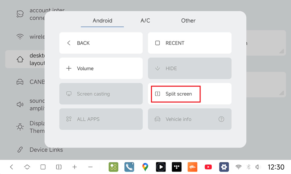Switch to the Android tab
The height and width of the screenshot is (174, 291).
click(x=102, y=20)
